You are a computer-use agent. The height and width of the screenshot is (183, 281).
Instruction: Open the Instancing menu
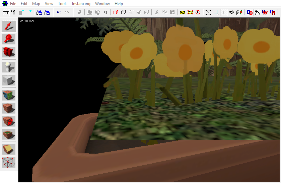pos(81,4)
